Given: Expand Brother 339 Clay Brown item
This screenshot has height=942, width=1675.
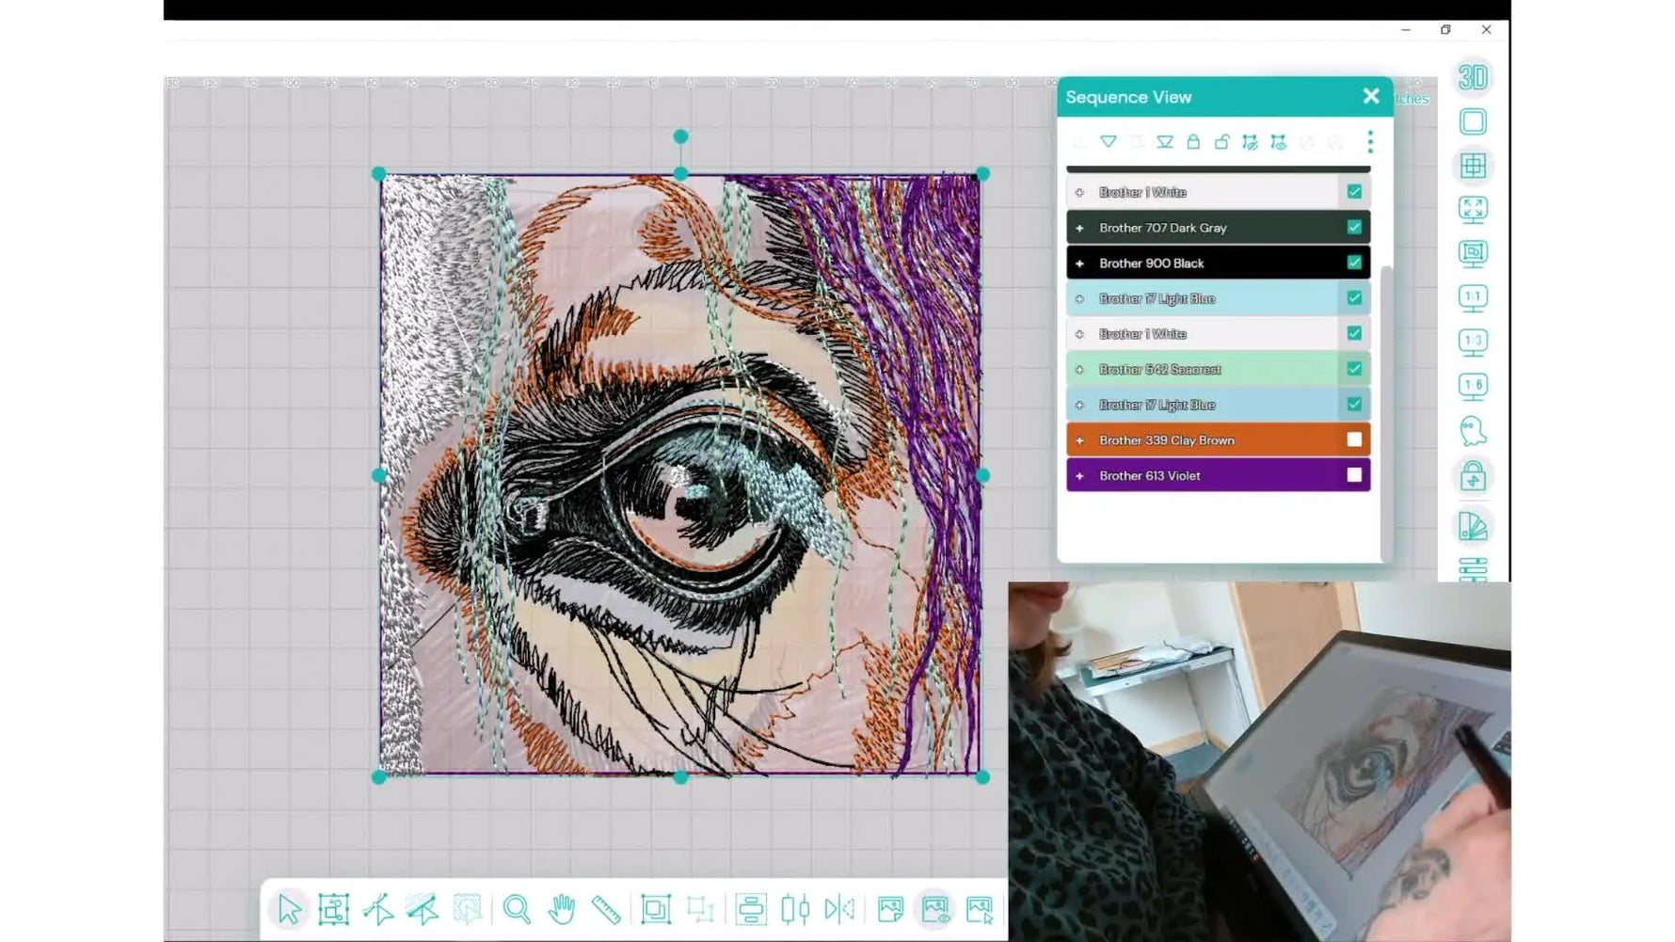Looking at the screenshot, I should coord(1079,440).
